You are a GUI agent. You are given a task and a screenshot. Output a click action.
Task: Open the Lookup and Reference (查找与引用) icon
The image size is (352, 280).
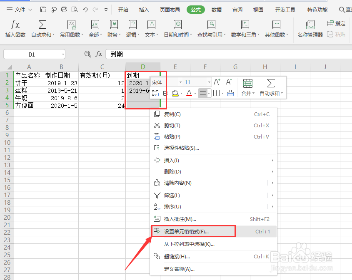pyautogui.click(x=211, y=25)
